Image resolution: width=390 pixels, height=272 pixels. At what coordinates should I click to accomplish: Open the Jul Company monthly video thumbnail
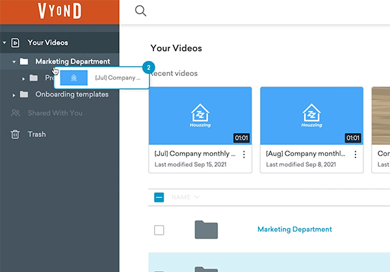[200, 116]
